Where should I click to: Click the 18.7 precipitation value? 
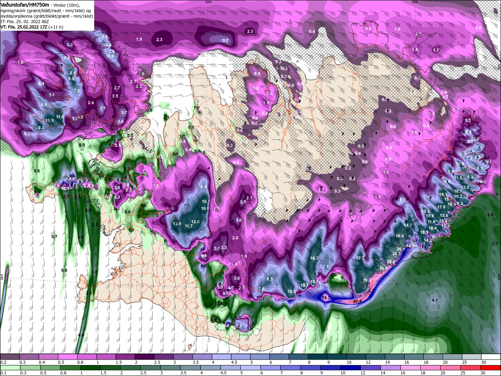tap(326, 298)
